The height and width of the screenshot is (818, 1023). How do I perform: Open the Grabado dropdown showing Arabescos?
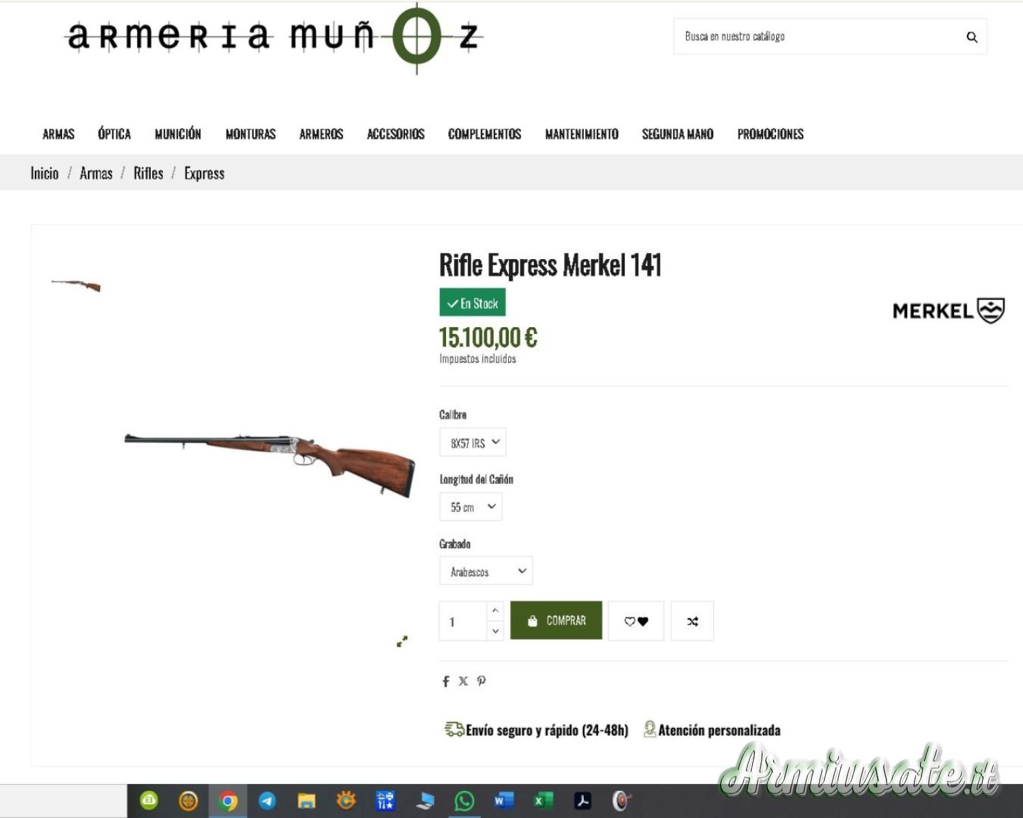pos(486,571)
